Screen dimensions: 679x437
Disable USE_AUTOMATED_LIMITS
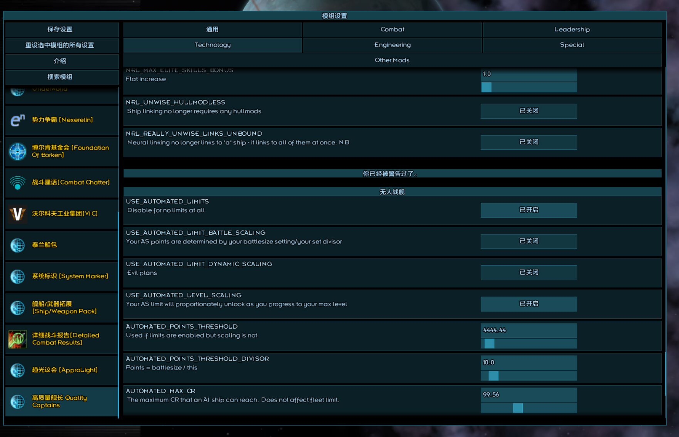click(528, 210)
